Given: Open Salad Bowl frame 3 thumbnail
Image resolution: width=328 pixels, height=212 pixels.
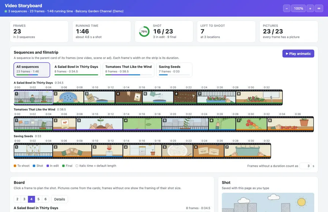Looking at the screenshot, I should [x=99, y=97].
